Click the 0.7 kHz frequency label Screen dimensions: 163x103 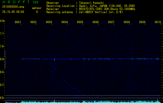tap(2, 85)
